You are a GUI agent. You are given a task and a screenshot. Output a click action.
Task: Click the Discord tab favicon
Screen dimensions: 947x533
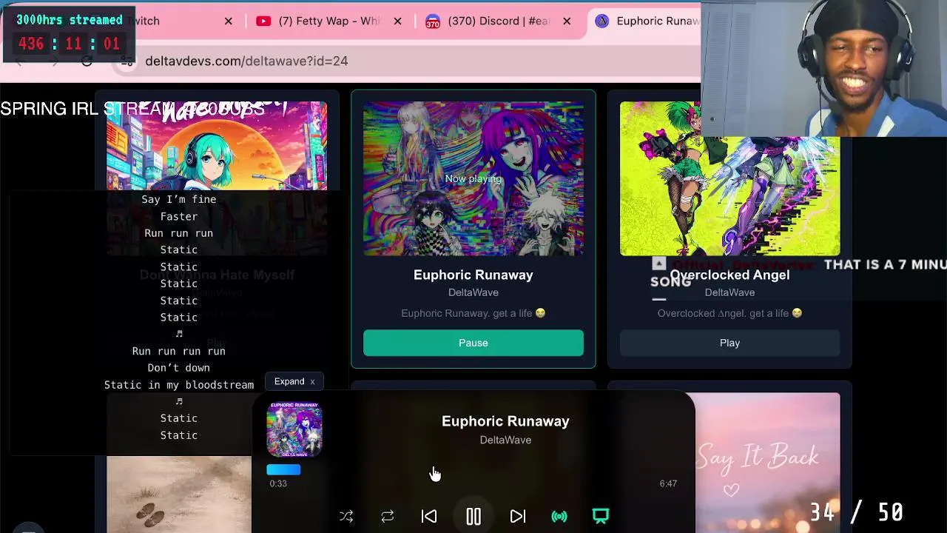point(433,21)
